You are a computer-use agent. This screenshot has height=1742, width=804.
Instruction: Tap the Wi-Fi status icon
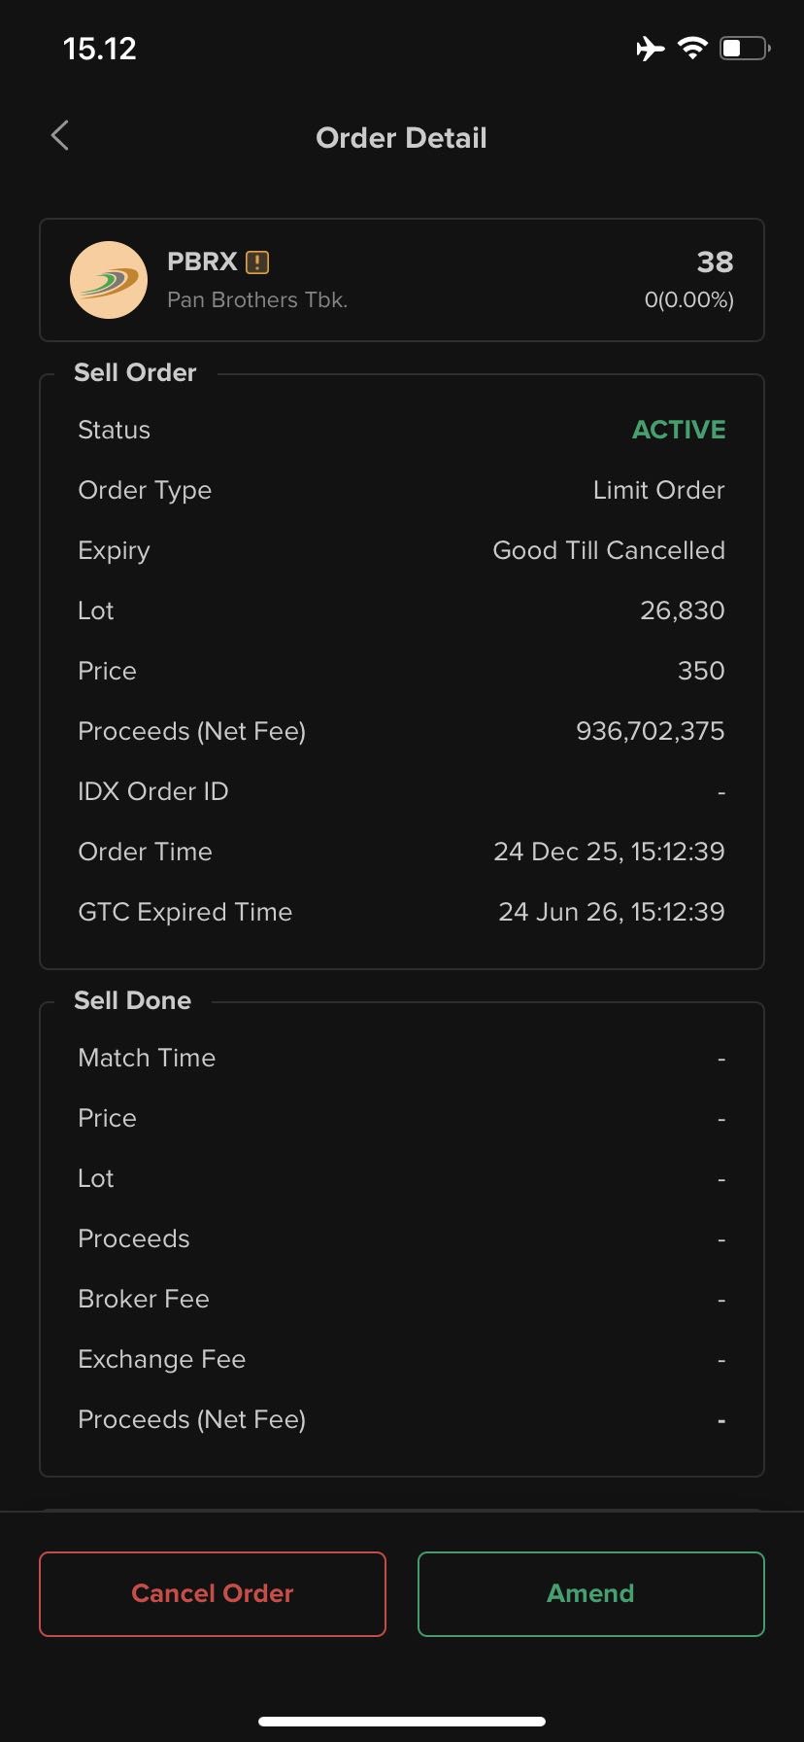coord(692,49)
